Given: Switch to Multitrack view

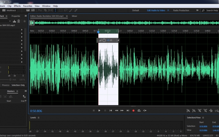Looking at the screenshot, I should [x=9, y=10].
